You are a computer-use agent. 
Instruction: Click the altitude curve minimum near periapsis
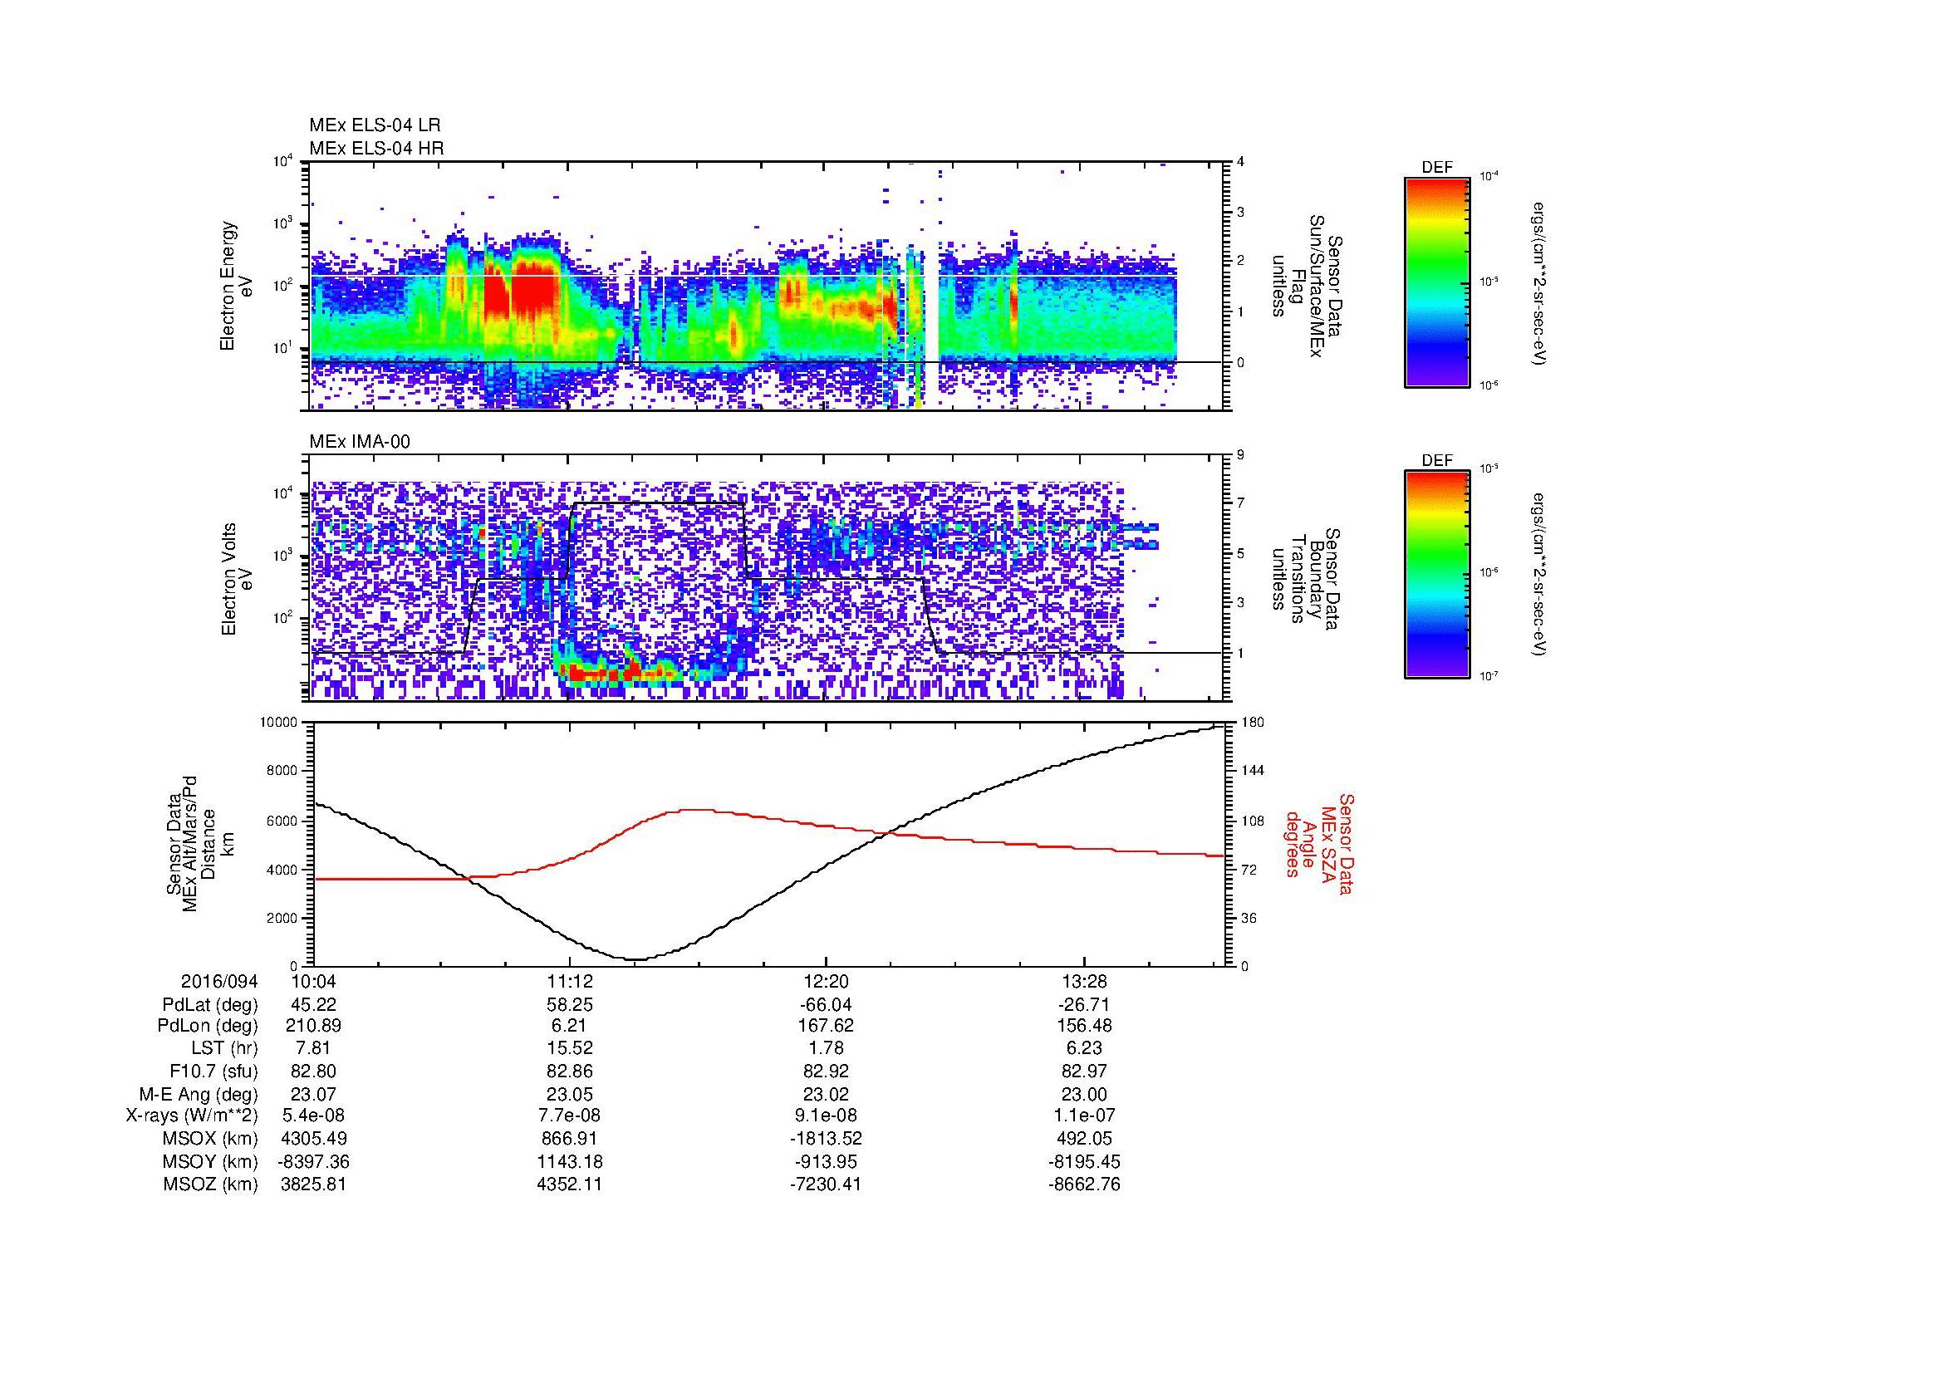[x=635, y=959]
